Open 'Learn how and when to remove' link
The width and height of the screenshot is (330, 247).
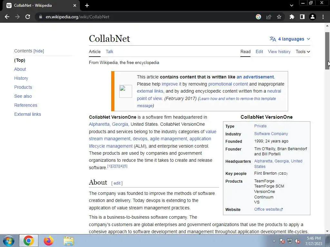coord(238,99)
